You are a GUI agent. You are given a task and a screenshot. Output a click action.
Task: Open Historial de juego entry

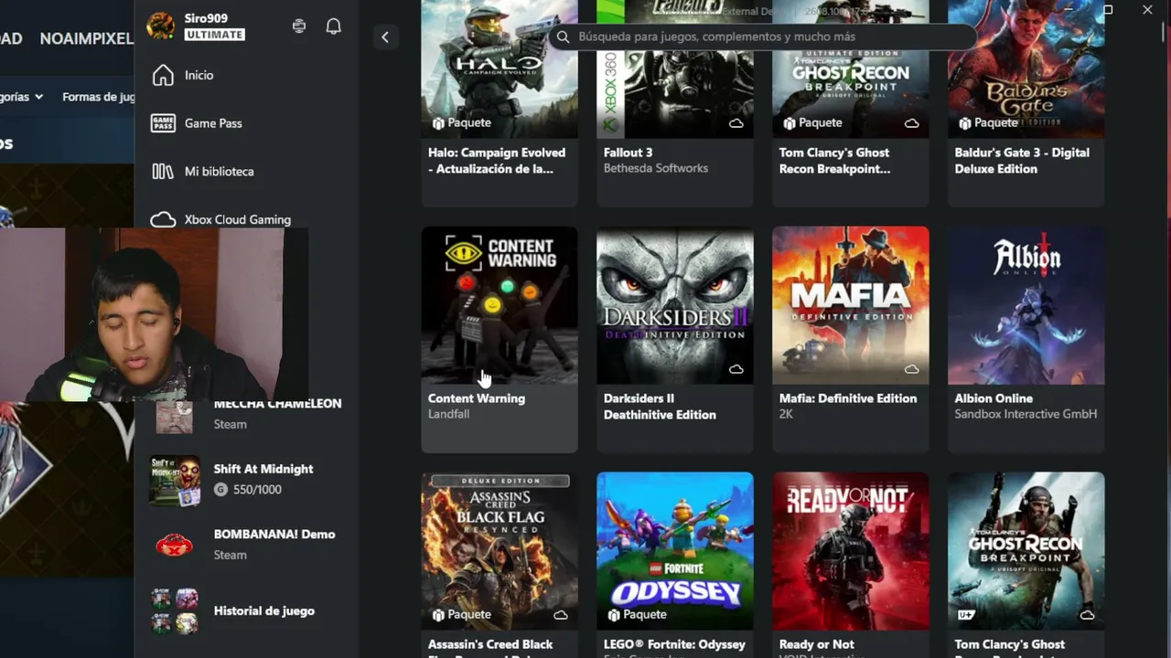click(x=264, y=610)
